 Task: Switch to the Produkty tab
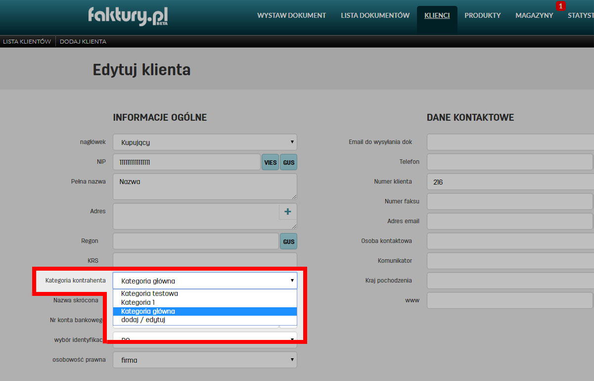click(482, 15)
